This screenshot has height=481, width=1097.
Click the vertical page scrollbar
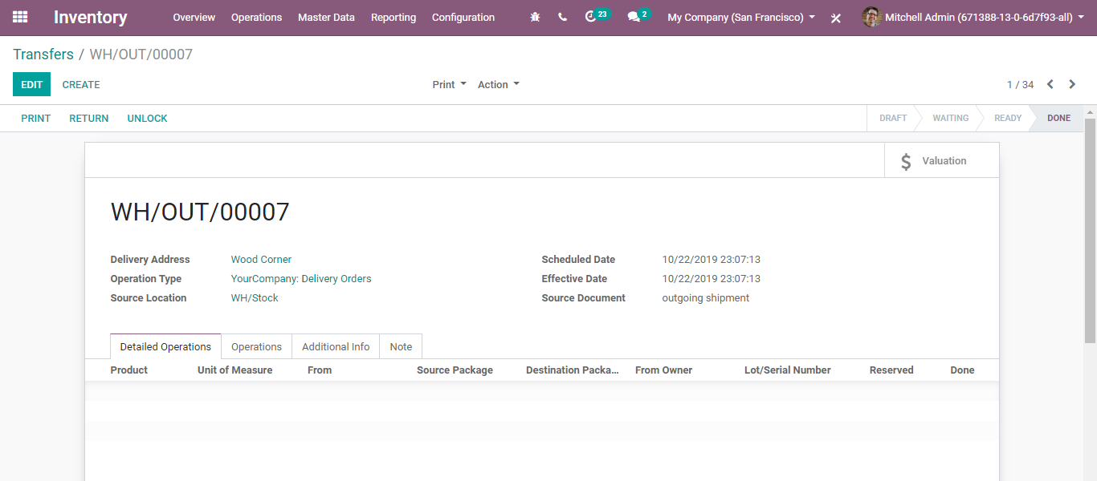pos(1090,231)
